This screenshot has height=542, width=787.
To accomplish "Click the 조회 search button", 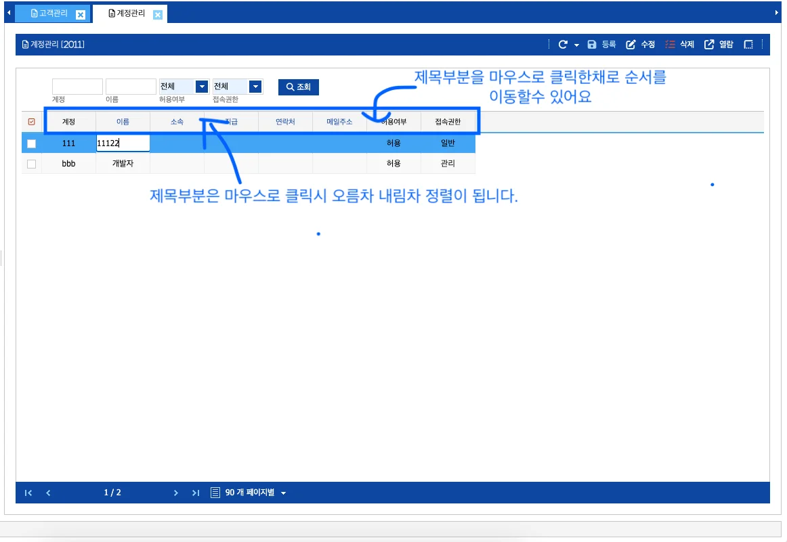I will tap(299, 87).
